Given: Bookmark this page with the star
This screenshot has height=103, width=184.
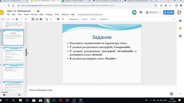Looking at the screenshot, I should click(x=156, y=5).
